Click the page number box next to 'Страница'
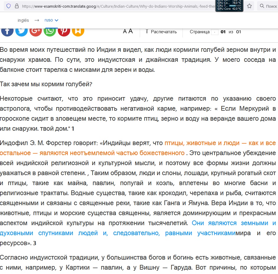The width and height of the screenshot is (278, 274). coord(215,32)
